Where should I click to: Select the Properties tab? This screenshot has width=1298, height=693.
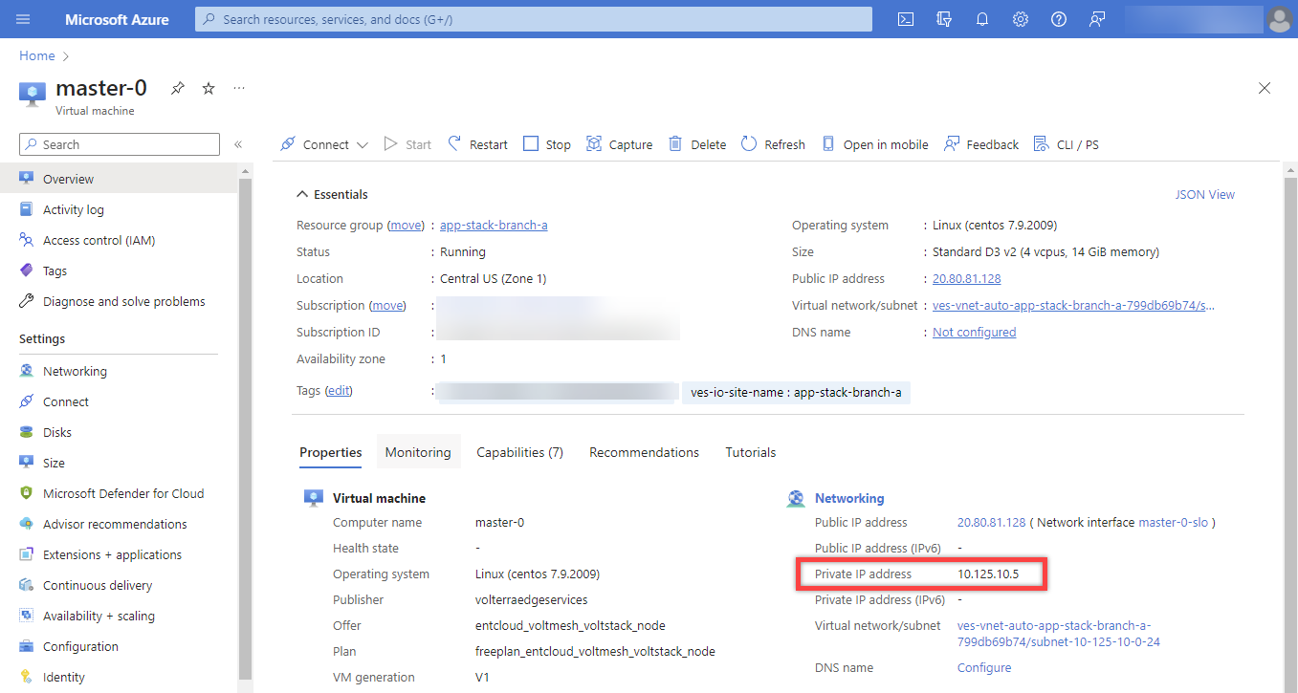(331, 452)
